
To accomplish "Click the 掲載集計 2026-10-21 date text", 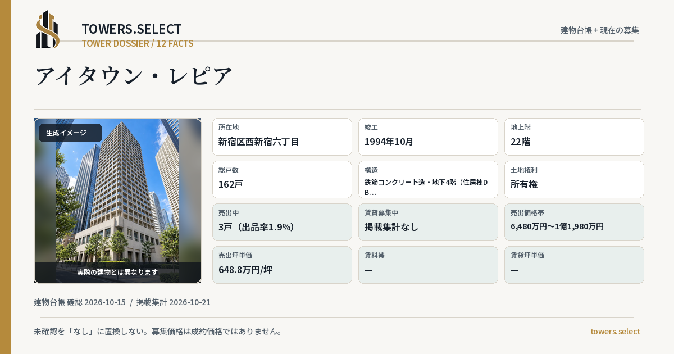I will coord(174,302).
